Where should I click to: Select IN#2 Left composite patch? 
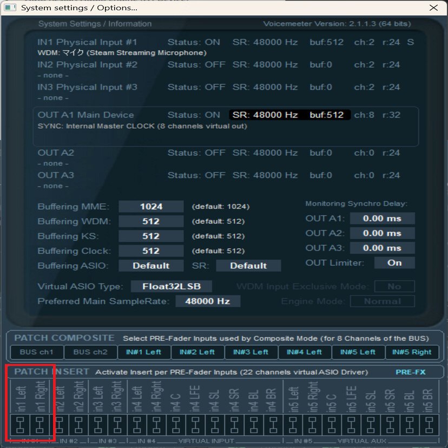click(197, 352)
